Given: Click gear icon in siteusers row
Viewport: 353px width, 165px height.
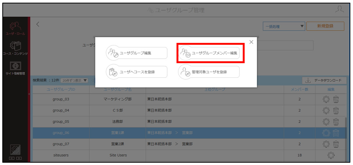Looking at the screenshot, I should click(331, 155).
